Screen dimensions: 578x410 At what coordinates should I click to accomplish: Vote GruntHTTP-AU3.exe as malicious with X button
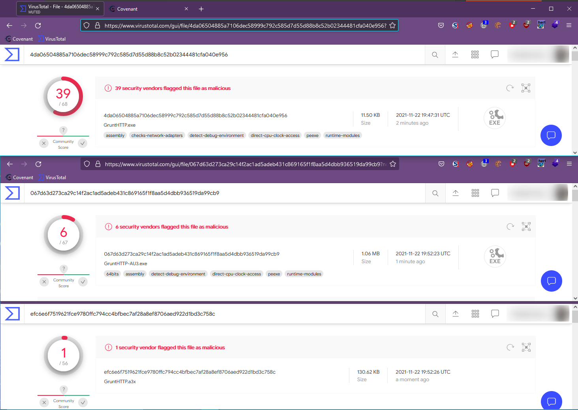tap(44, 282)
